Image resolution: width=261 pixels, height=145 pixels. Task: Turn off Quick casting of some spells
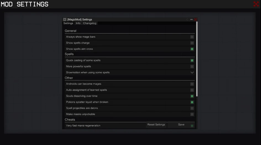[192, 60]
